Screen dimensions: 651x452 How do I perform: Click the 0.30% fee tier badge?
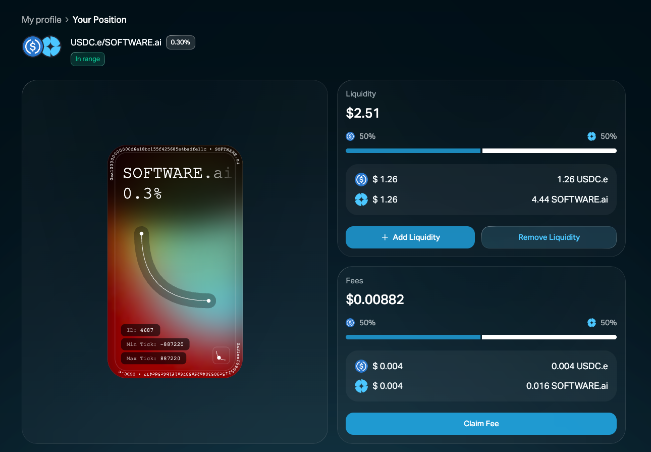[x=181, y=42]
